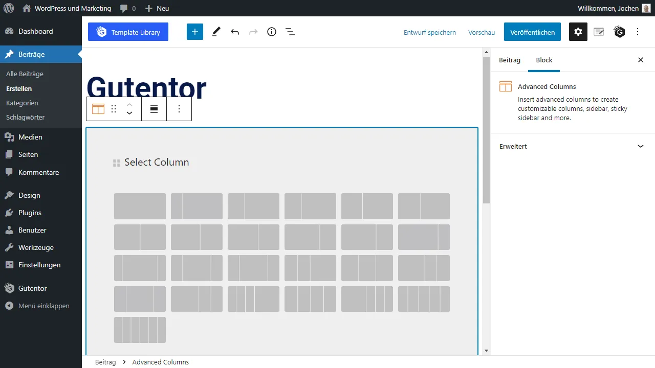
Task: Open the Werkzeuge menu
Action: tap(41, 247)
